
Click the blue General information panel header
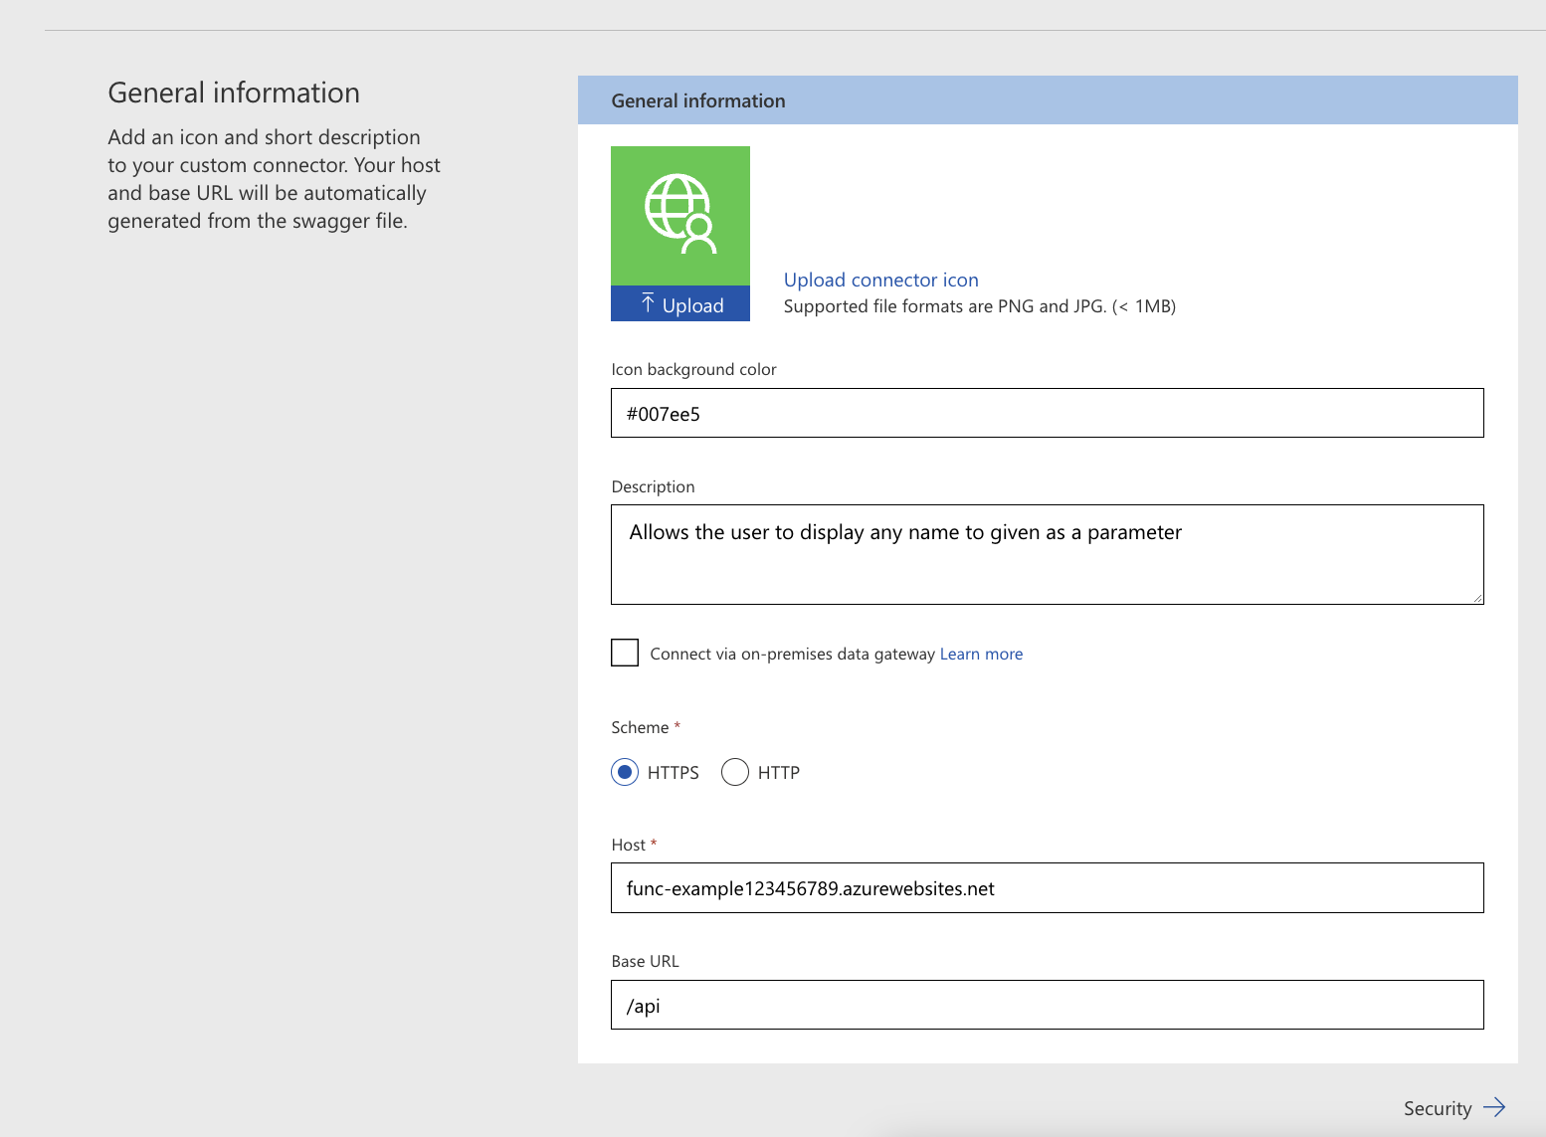coord(1047,100)
